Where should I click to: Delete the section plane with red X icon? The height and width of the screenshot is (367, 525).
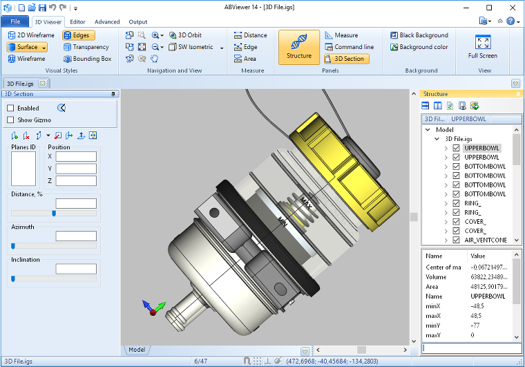[x=26, y=135]
